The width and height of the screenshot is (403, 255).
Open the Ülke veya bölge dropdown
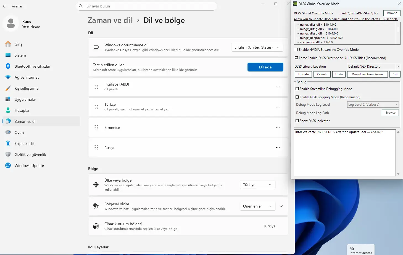[x=257, y=185]
